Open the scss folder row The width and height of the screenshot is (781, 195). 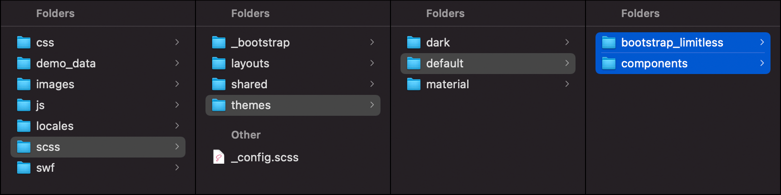pyautogui.click(x=98, y=147)
